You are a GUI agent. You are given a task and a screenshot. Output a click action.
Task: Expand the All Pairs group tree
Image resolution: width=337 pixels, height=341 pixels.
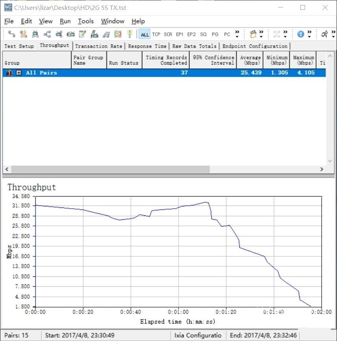click(18, 73)
